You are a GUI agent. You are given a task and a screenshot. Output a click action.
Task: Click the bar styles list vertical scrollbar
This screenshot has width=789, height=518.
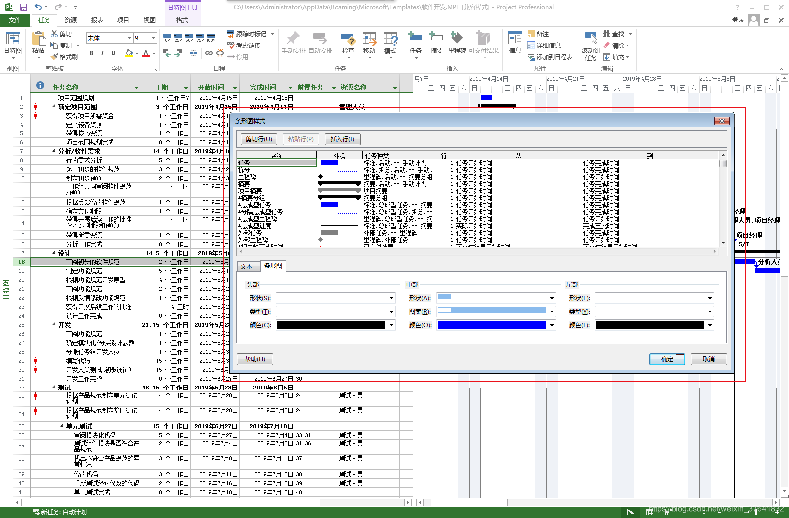tap(723, 199)
